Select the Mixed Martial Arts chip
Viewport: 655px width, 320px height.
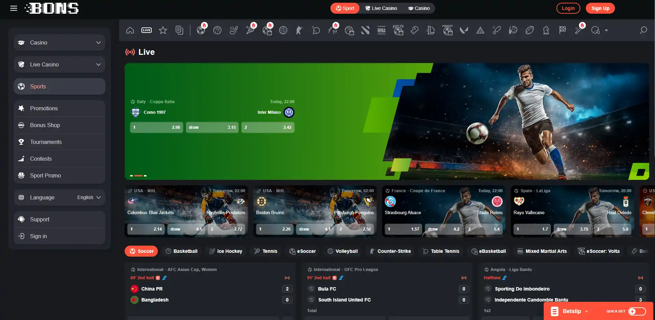542,251
